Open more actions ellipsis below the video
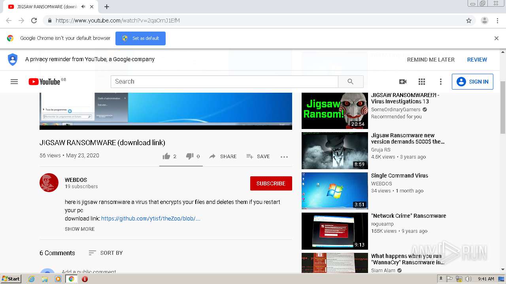The width and height of the screenshot is (506, 284). [x=284, y=157]
